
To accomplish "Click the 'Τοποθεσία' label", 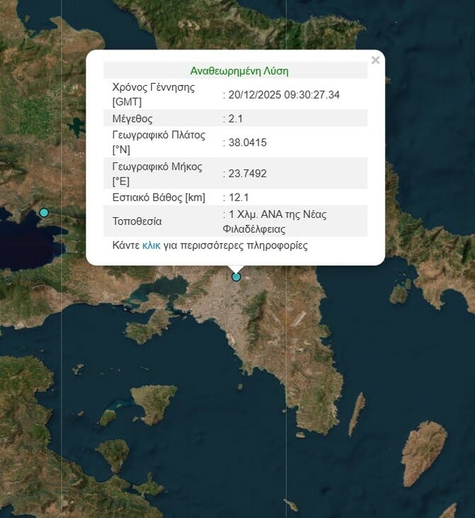I will [x=137, y=221].
